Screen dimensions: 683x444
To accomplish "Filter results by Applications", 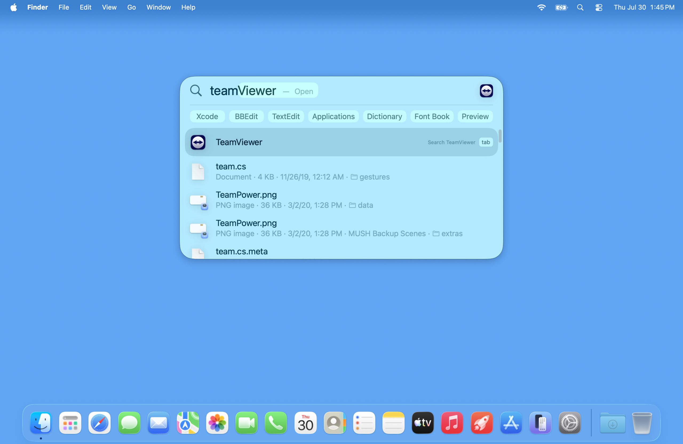I will coord(333,116).
